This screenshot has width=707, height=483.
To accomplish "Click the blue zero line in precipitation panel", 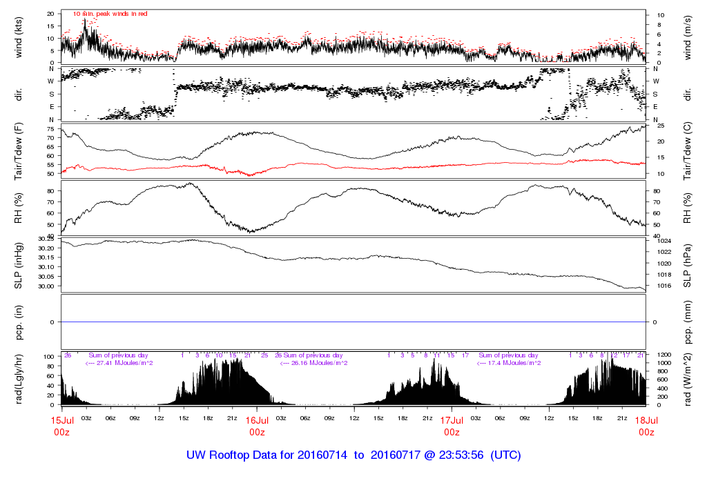I will 353,322.
